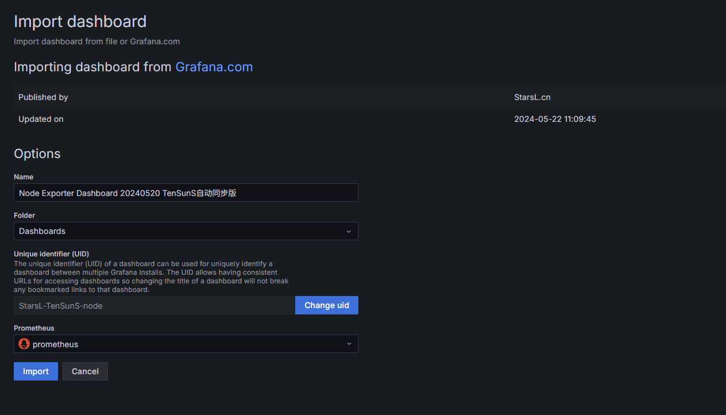Click the Updated on row label

pyautogui.click(x=41, y=119)
